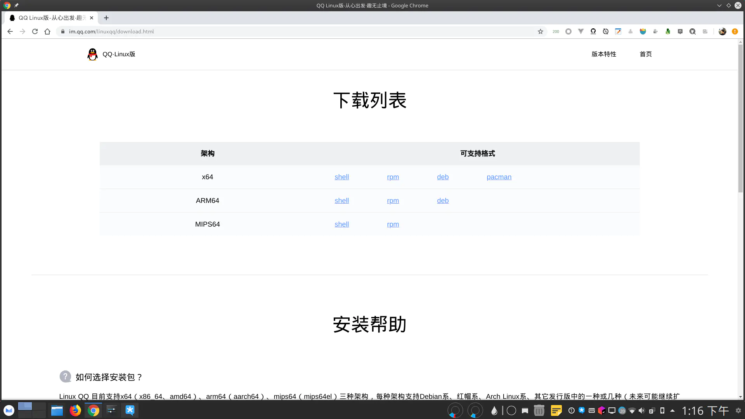Screen dimensions: 745x419
Task: Expand the hidden tray icons arrow
Action: click(673, 410)
